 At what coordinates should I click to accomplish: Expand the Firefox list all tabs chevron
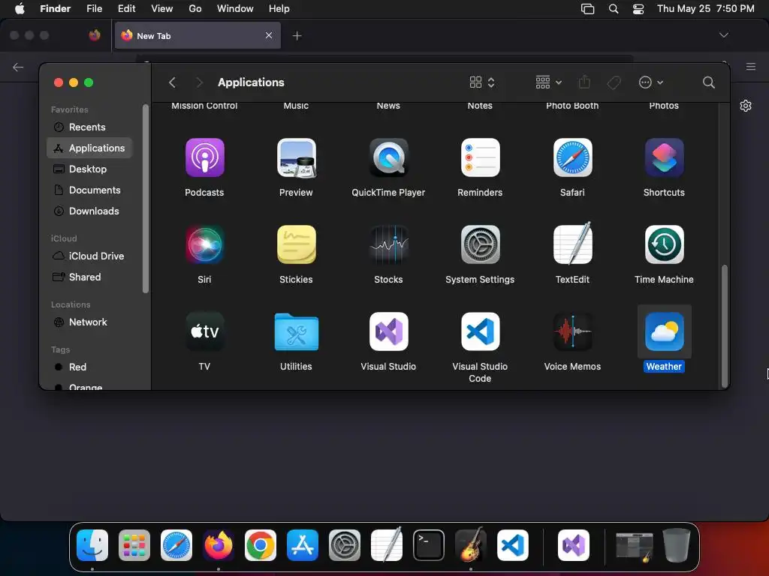pos(723,35)
